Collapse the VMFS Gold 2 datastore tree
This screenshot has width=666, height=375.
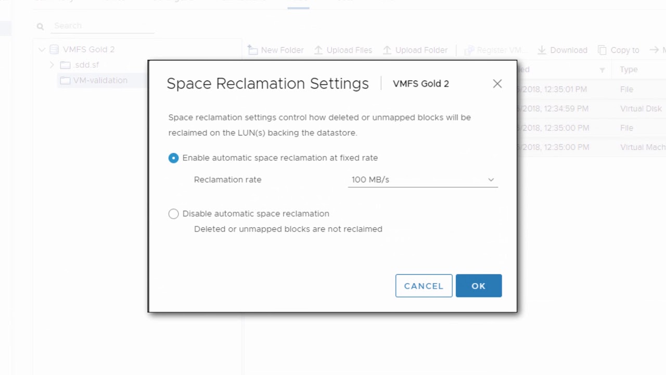pyautogui.click(x=42, y=49)
